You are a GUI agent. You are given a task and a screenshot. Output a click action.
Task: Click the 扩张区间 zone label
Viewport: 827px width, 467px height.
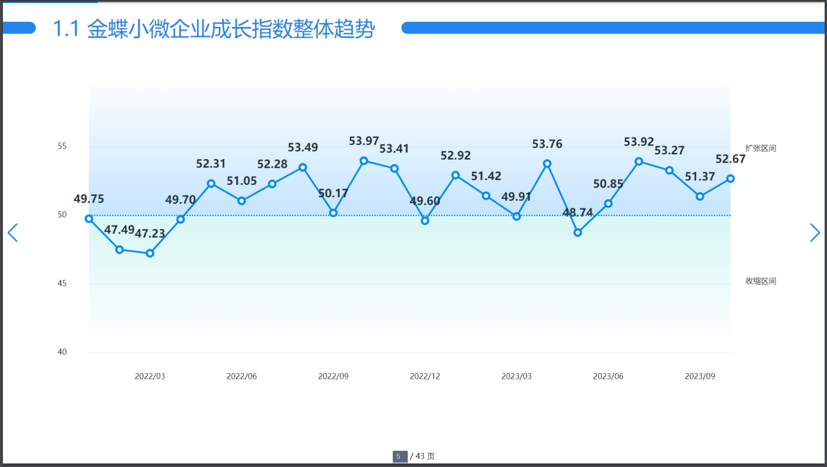coord(761,148)
